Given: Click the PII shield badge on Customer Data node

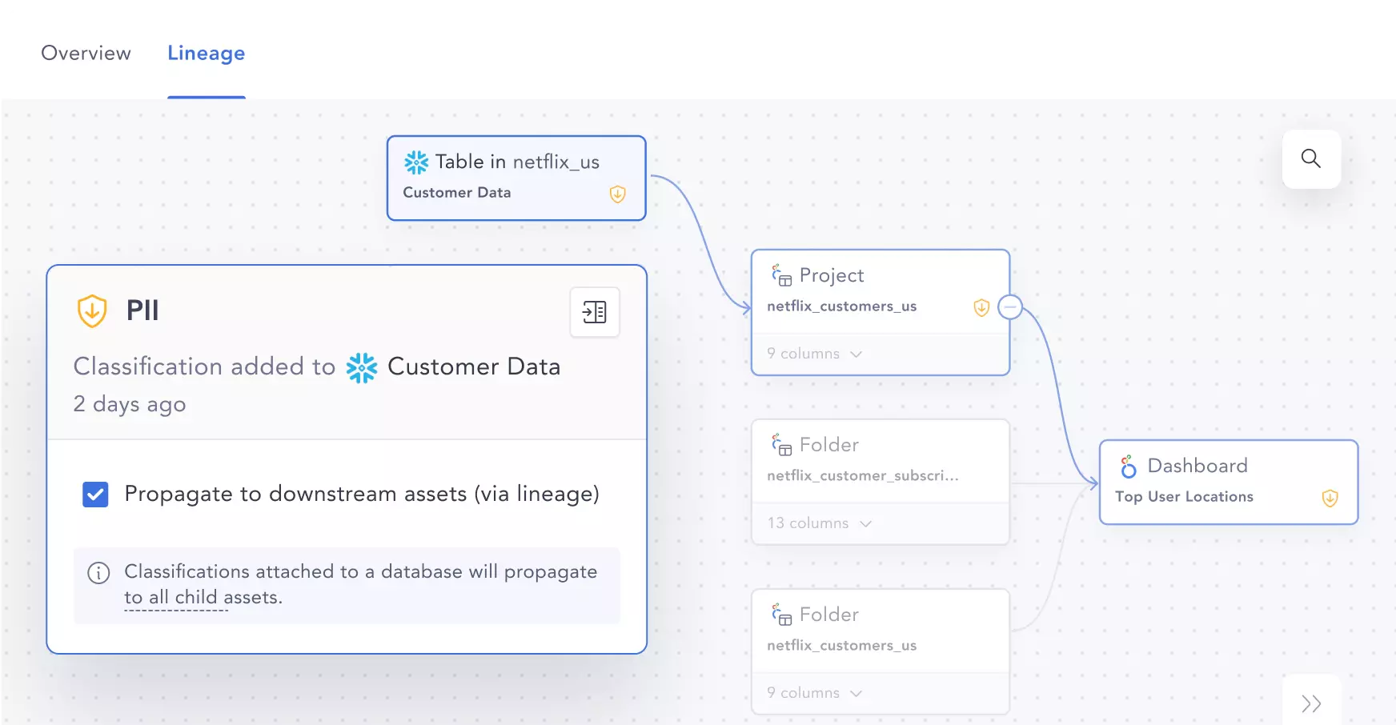Looking at the screenshot, I should click(x=617, y=194).
